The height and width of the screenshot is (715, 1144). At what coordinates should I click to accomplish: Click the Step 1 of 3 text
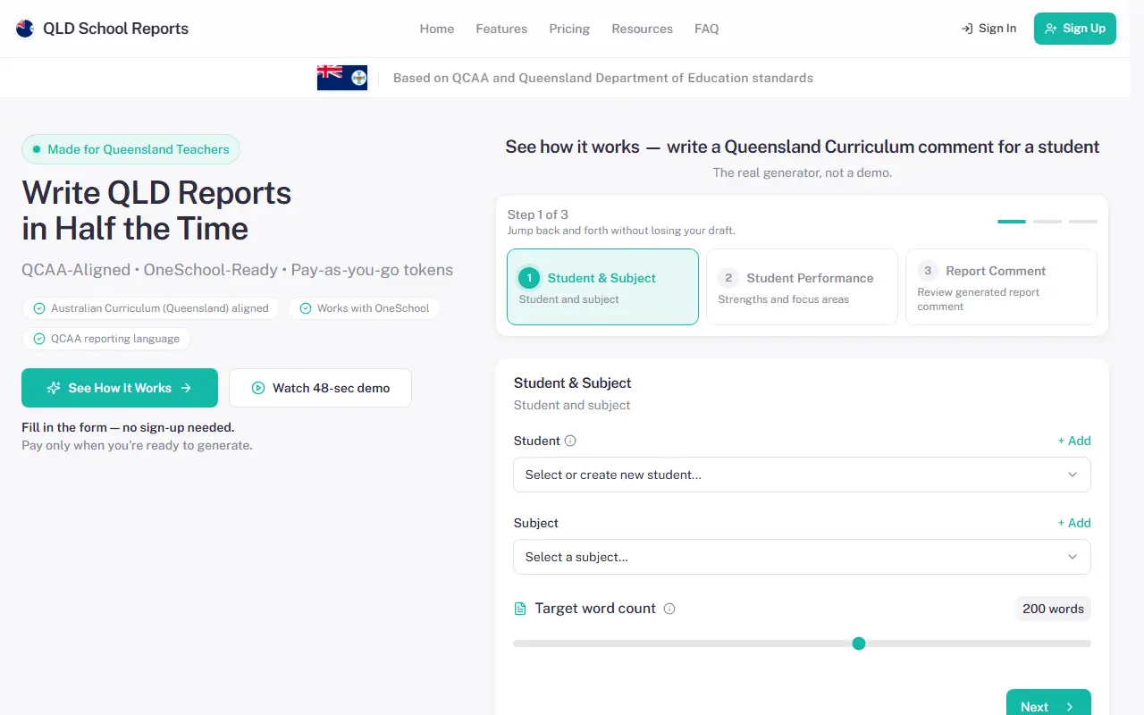click(538, 214)
